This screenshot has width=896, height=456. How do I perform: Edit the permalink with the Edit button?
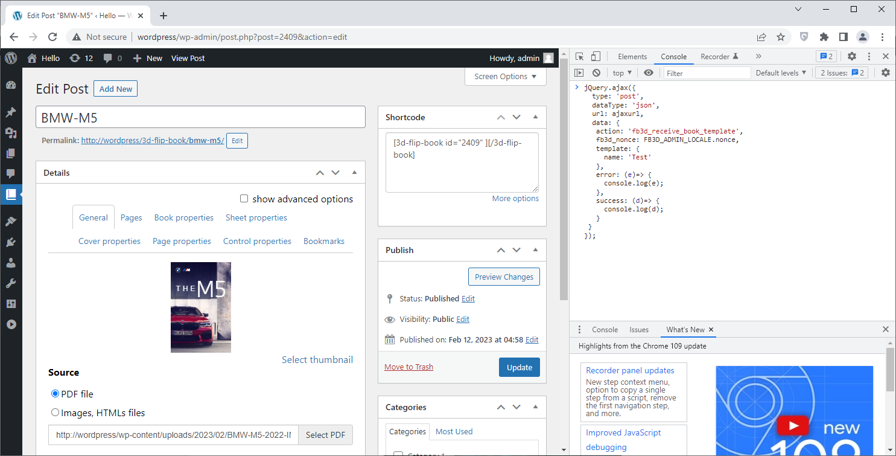click(237, 141)
